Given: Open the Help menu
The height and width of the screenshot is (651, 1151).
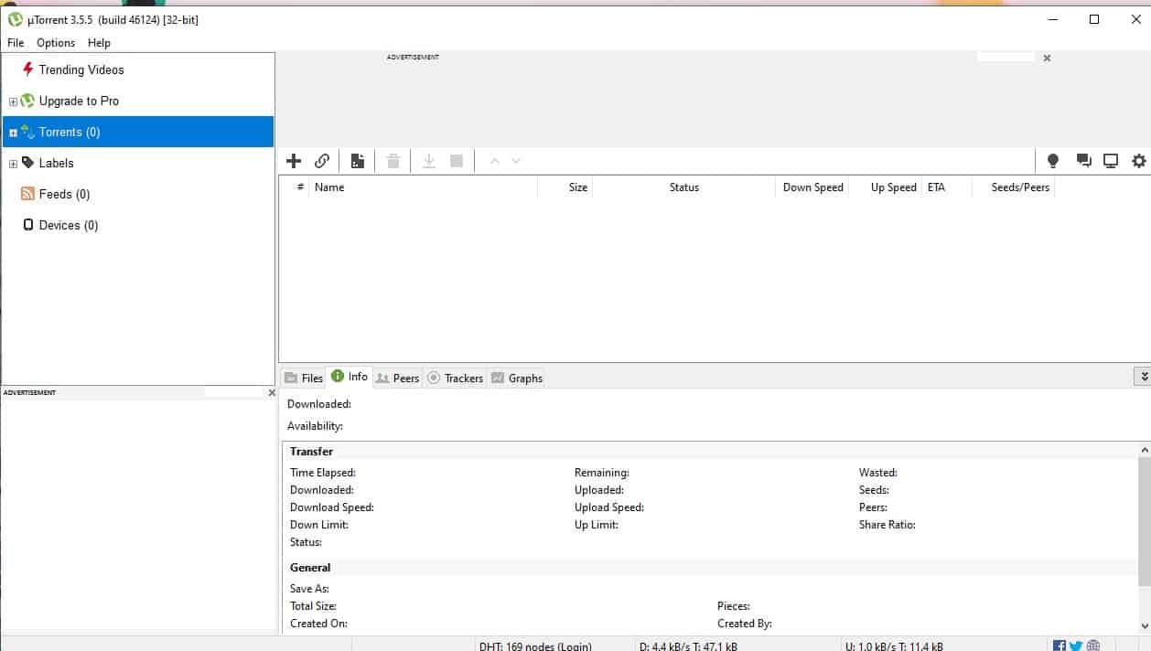Looking at the screenshot, I should coord(99,43).
